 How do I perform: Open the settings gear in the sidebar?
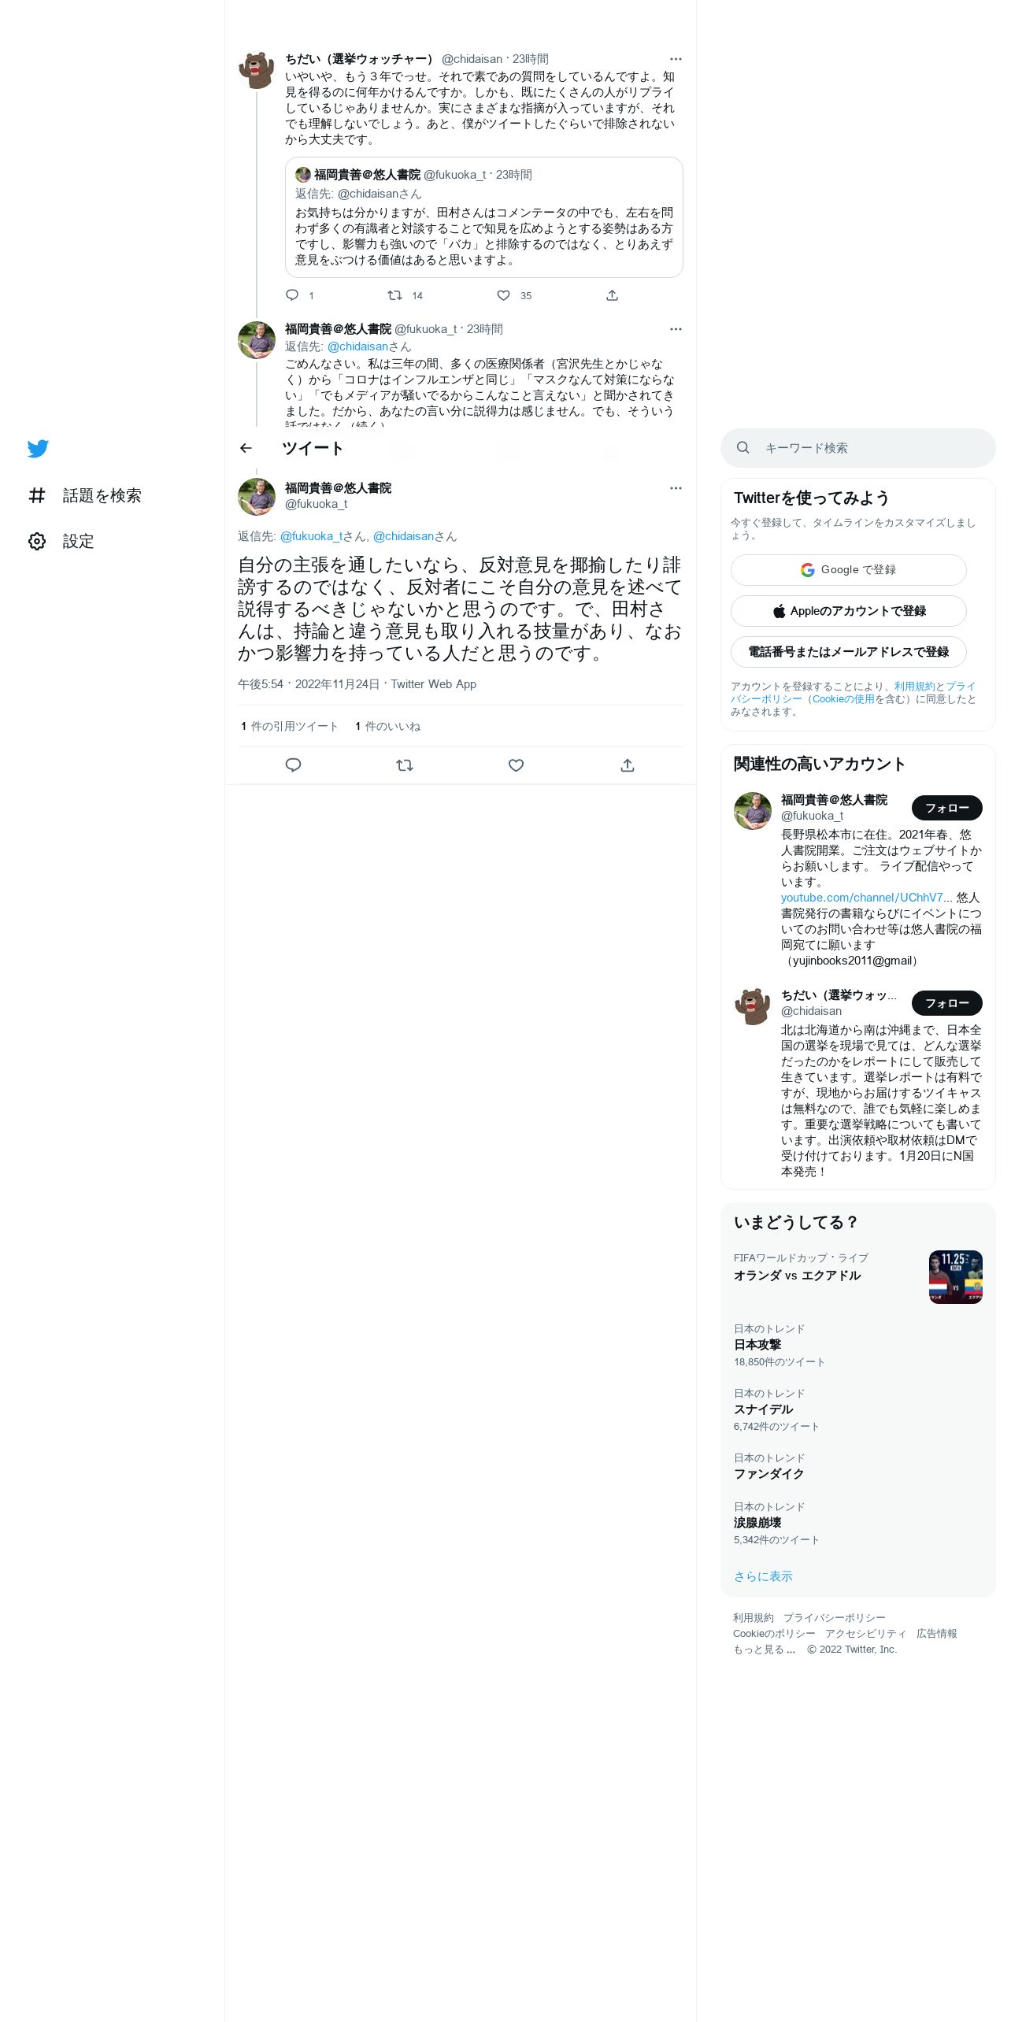37,541
